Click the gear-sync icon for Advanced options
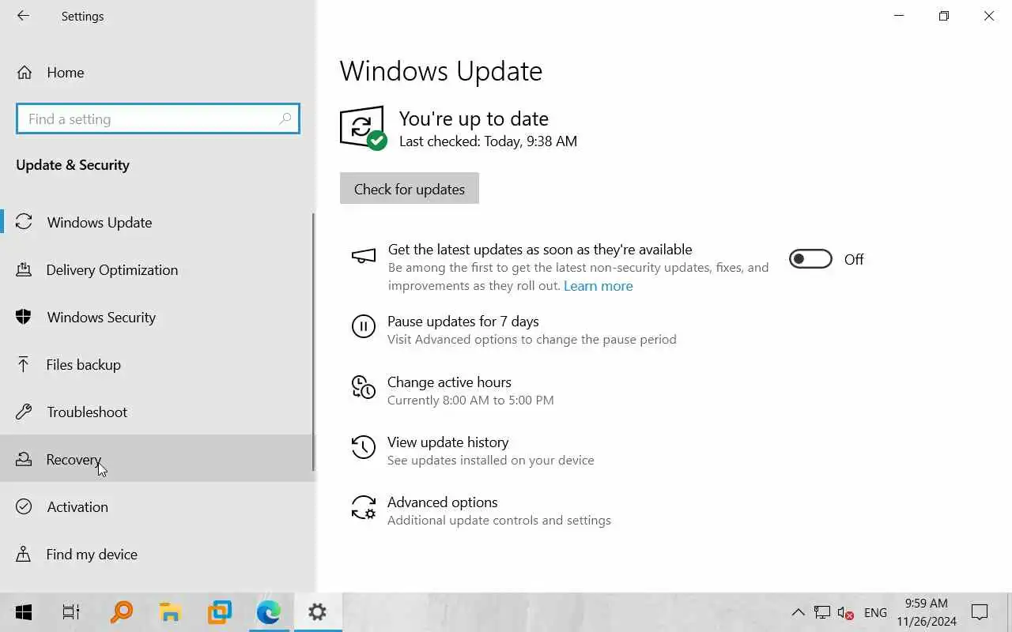Screen dimensions: 1012x632 [364, 507]
